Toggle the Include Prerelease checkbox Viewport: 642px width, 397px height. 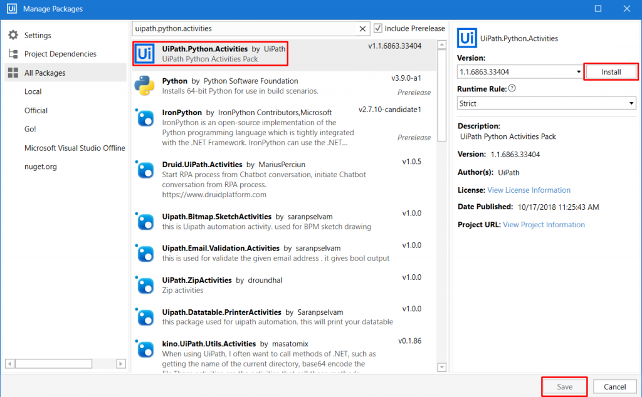378,28
